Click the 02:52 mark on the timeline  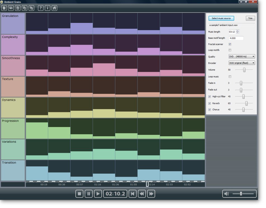tap(187, 184)
